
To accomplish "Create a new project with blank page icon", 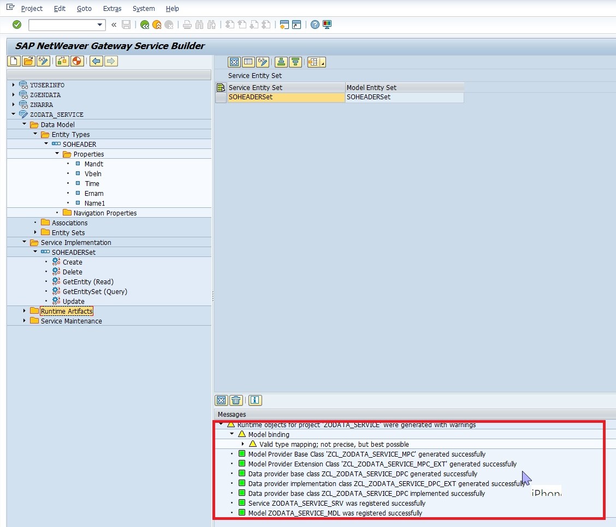I will 13,61.
